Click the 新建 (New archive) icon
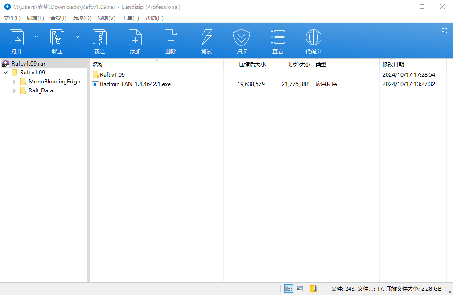This screenshot has width=453, height=295. click(99, 38)
